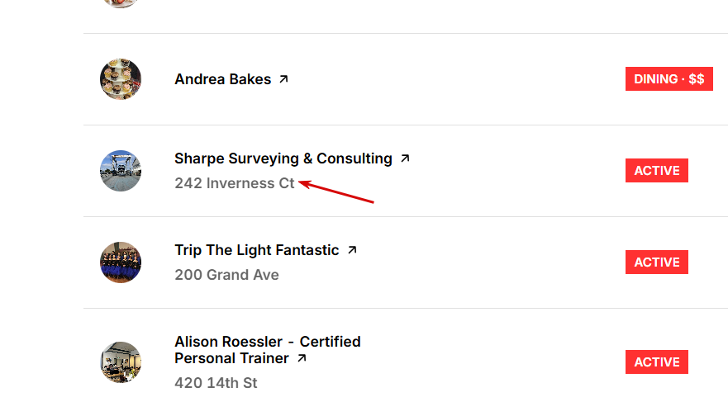Click the arrow icon next to Sharpe Surveying & Consulting
Viewport: 728px width, 416px height.
pyautogui.click(x=405, y=158)
